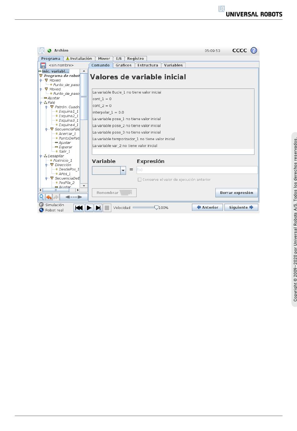
Task: Select Esquina3_1 waypoint
Action: pyautogui.click(x=68, y=120)
